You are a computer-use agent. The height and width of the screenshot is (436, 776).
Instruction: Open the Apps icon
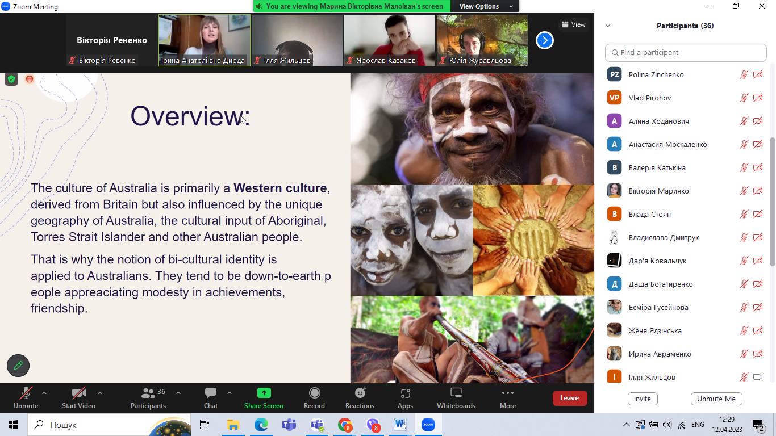click(x=405, y=393)
